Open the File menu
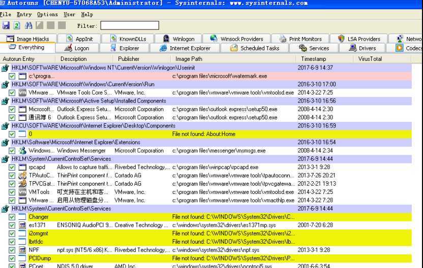 (6, 15)
